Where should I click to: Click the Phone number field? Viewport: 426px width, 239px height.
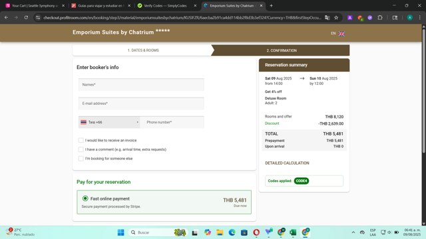pos(172,122)
